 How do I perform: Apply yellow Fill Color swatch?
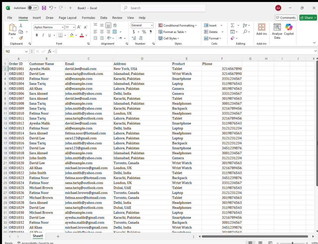[71, 35]
